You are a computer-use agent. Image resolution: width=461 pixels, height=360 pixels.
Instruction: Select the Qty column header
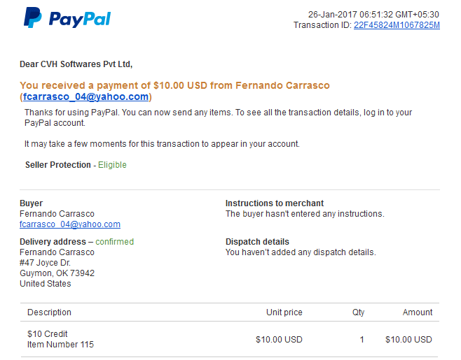359,312
